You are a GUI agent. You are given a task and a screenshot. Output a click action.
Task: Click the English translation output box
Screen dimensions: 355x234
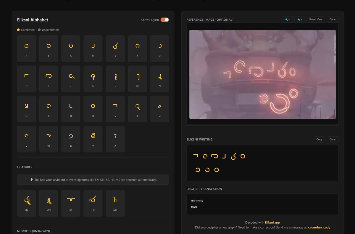[x=262, y=204]
